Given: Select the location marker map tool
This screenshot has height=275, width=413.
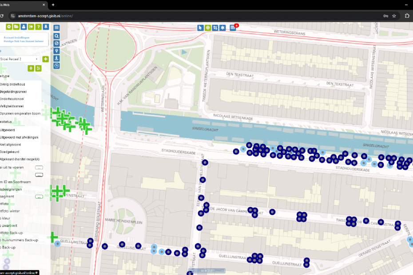Looking at the screenshot, I should click(56, 51).
